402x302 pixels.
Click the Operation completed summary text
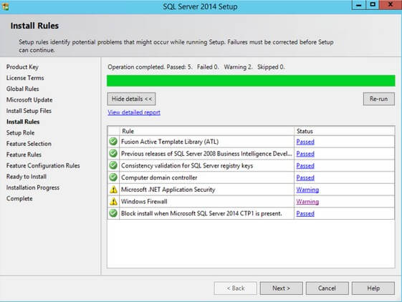click(196, 67)
